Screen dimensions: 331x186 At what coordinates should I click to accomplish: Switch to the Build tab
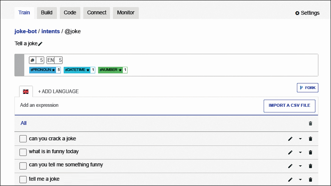pyautogui.click(x=47, y=13)
